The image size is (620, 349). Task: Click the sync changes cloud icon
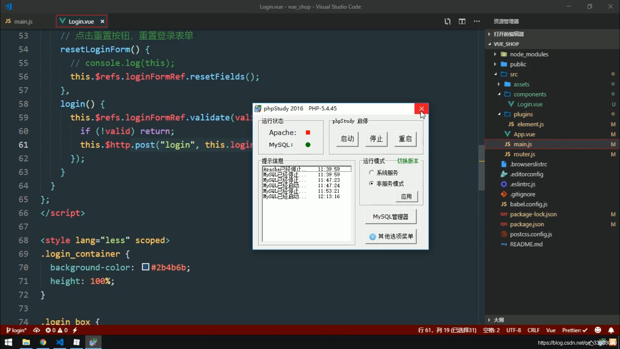[36, 330]
